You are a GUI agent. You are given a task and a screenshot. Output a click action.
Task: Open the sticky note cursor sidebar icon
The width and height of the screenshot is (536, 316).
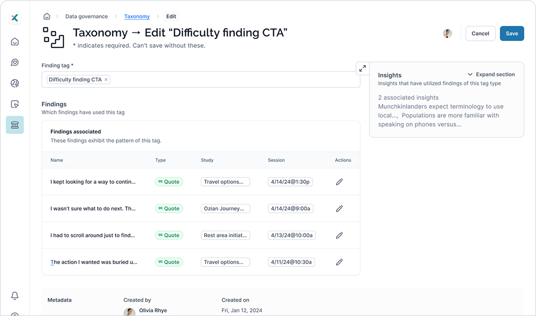[15, 104]
